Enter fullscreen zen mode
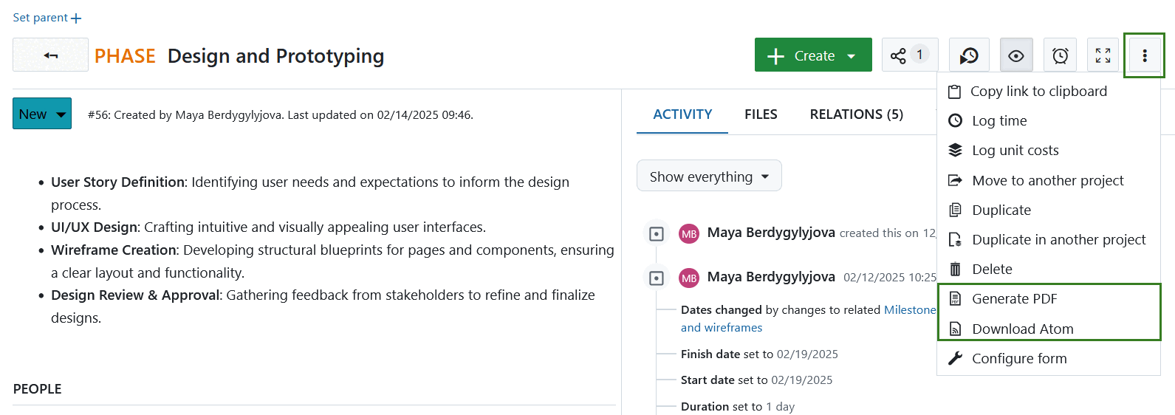1175x415 pixels. 1103,55
